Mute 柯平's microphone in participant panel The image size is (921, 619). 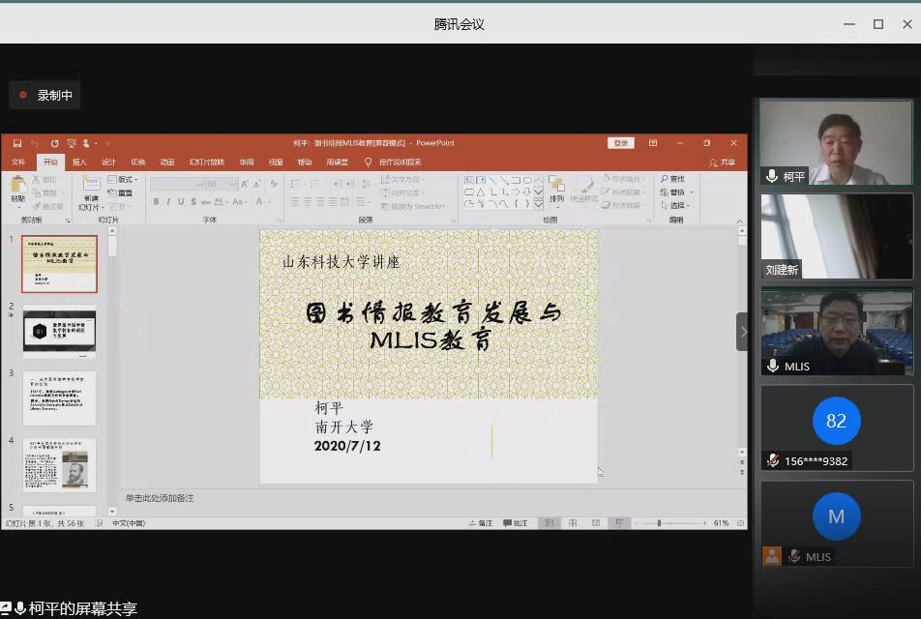point(771,177)
